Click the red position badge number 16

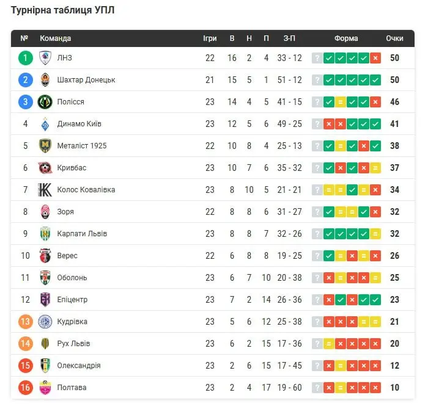pos(25,388)
